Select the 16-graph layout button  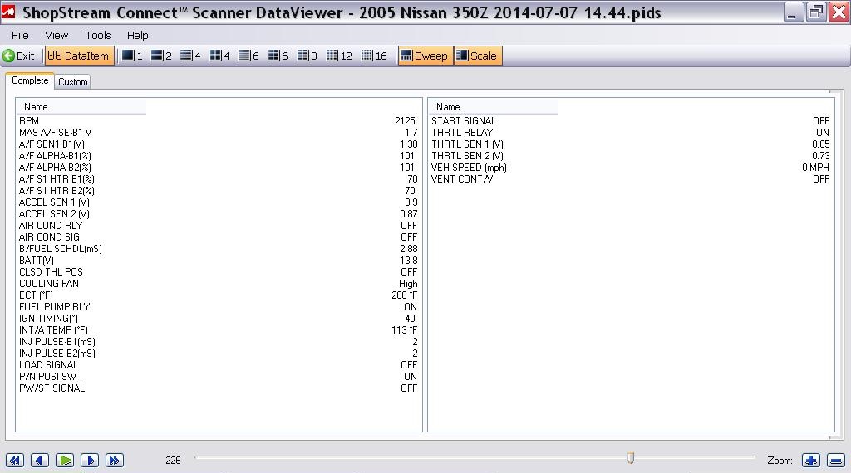374,56
